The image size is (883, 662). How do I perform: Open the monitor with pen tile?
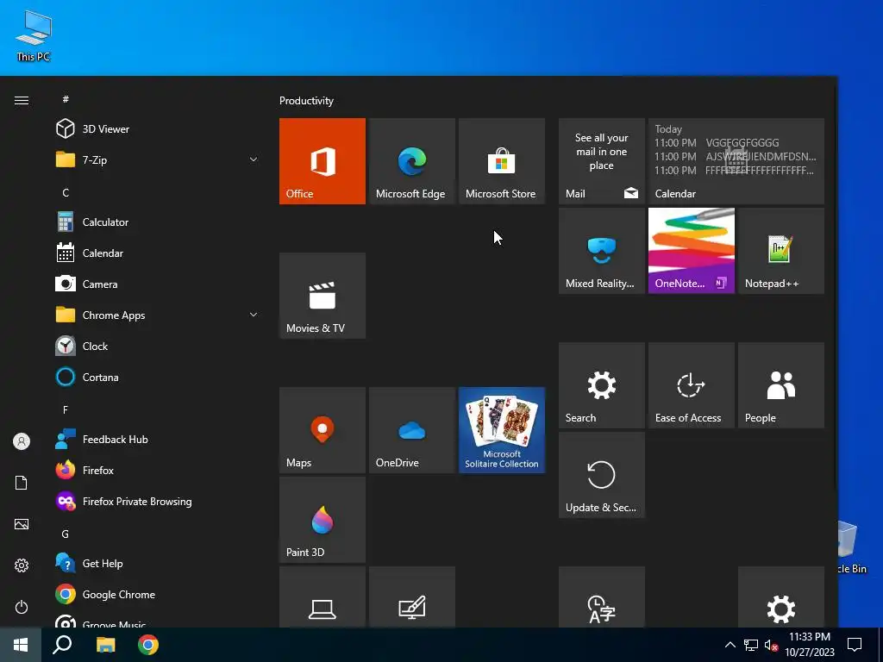coord(411,597)
